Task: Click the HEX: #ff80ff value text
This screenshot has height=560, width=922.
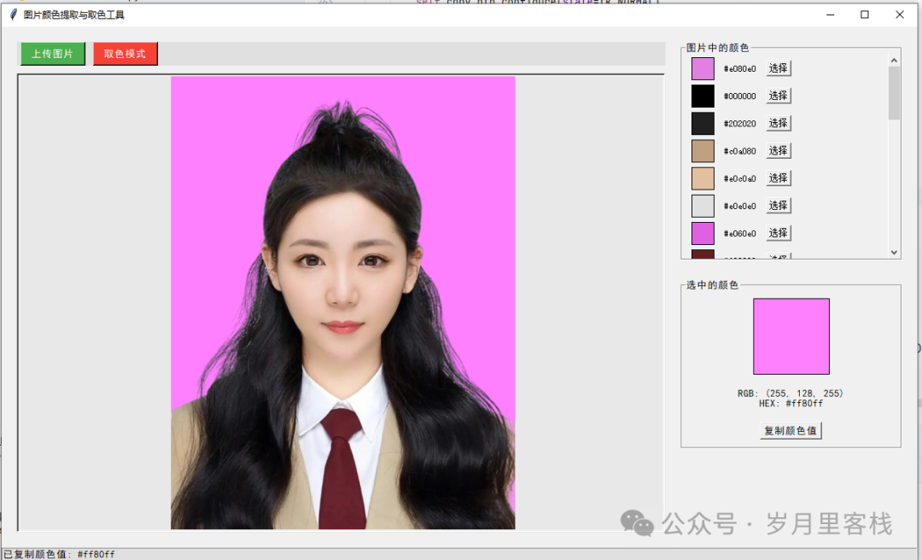Action: click(791, 404)
